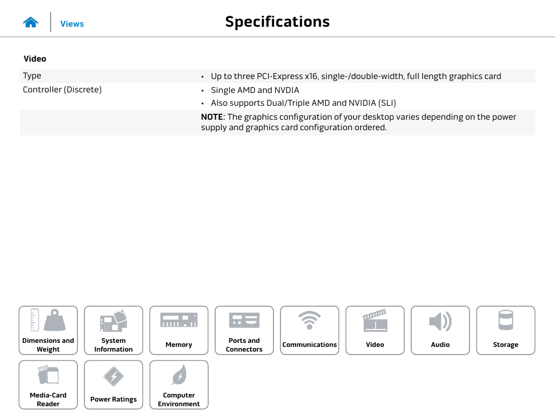Viewport: 555px width, 419px height.
Task: Click the PCI-Express x16 graphics card text
Action: pos(356,76)
